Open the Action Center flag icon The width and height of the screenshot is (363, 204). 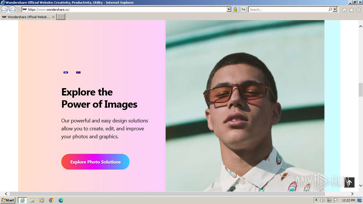[x=336, y=200]
